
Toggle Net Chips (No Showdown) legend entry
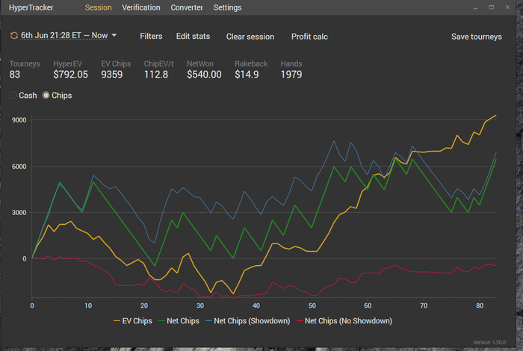click(x=344, y=320)
